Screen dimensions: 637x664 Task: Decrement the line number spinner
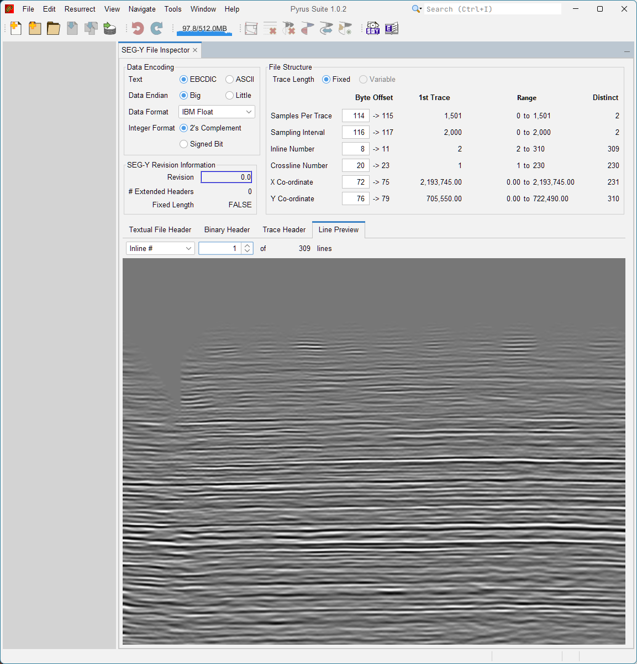coord(248,252)
